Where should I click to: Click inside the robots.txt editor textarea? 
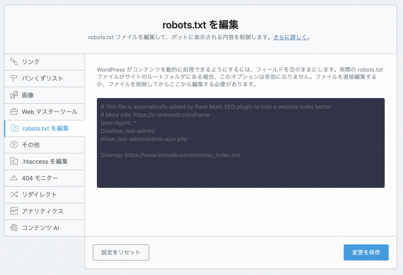click(240, 143)
